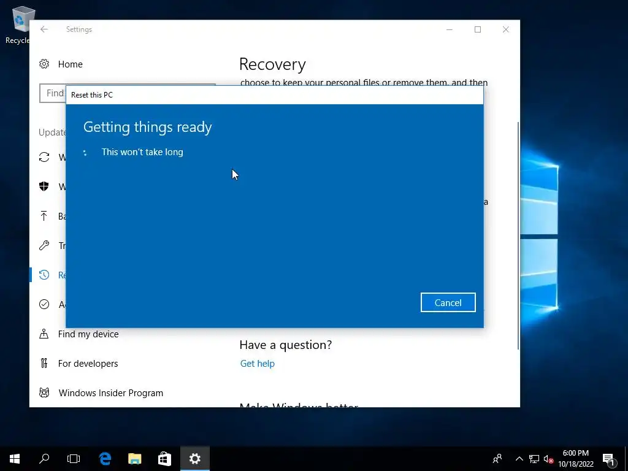The width and height of the screenshot is (628, 471).
Task: Open the clock showing 6:00 PM
Action: point(575,459)
